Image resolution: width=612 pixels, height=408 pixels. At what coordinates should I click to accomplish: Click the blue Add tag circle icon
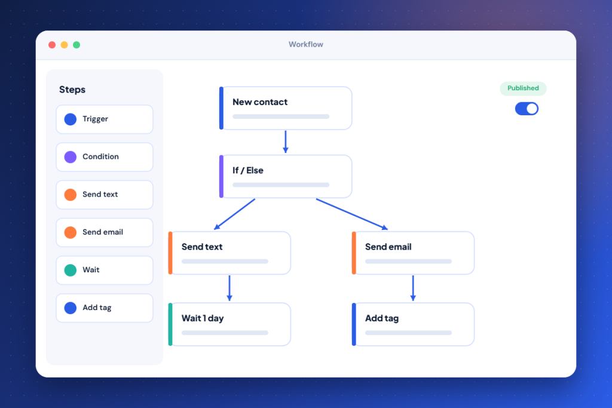[71, 308]
